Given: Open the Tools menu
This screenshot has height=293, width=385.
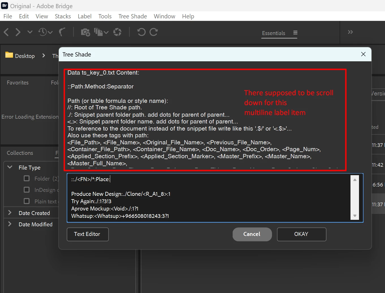Looking at the screenshot, I should coord(105,16).
